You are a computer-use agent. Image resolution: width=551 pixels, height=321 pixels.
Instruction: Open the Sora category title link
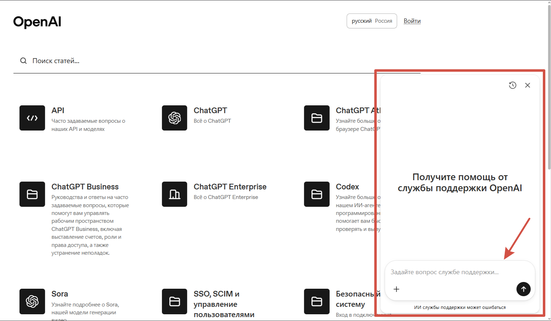[60, 294]
